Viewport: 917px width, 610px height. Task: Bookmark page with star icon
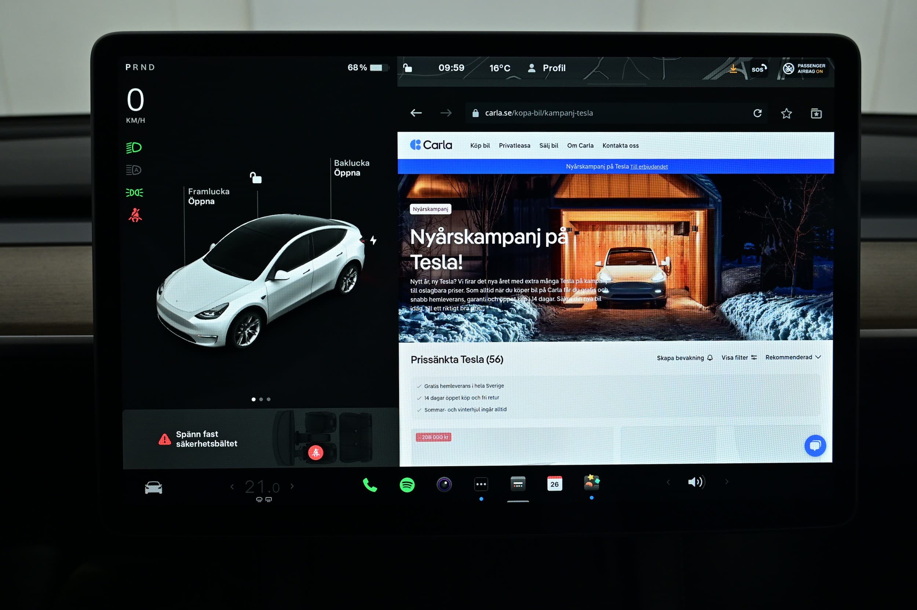click(x=786, y=113)
